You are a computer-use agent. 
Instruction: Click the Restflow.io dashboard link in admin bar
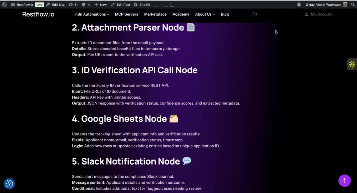pos(22,5)
